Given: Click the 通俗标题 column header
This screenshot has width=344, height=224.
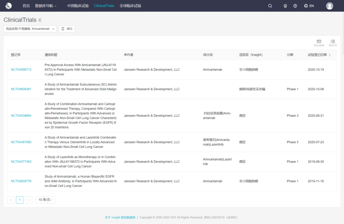Looking at the screenshot, I should (x=51, y=55).
